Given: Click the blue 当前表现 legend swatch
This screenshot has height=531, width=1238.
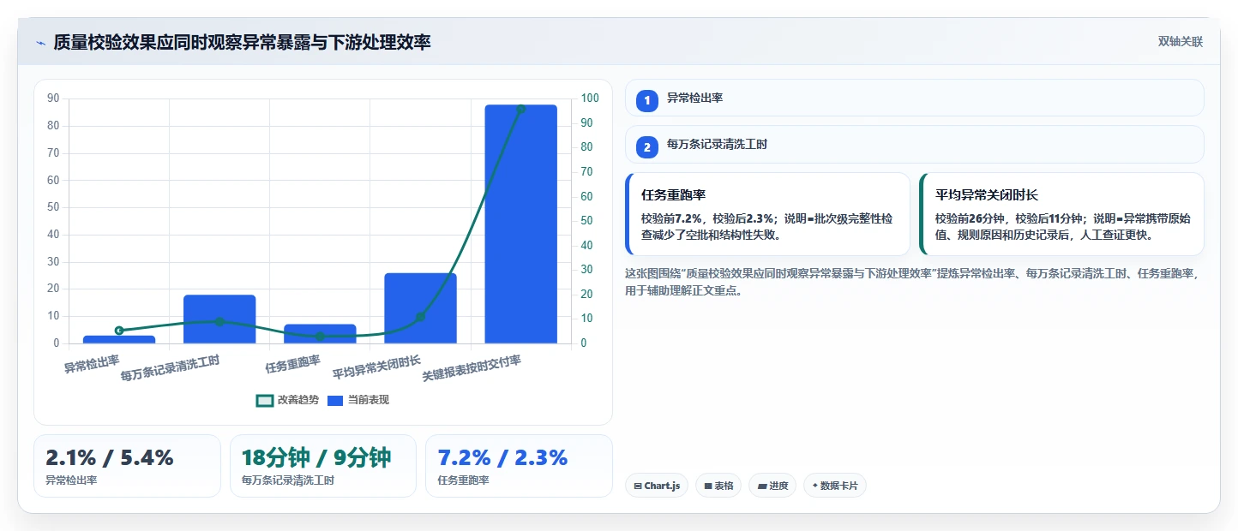Looking at the screenshot, I should click(x=335, y=400).
